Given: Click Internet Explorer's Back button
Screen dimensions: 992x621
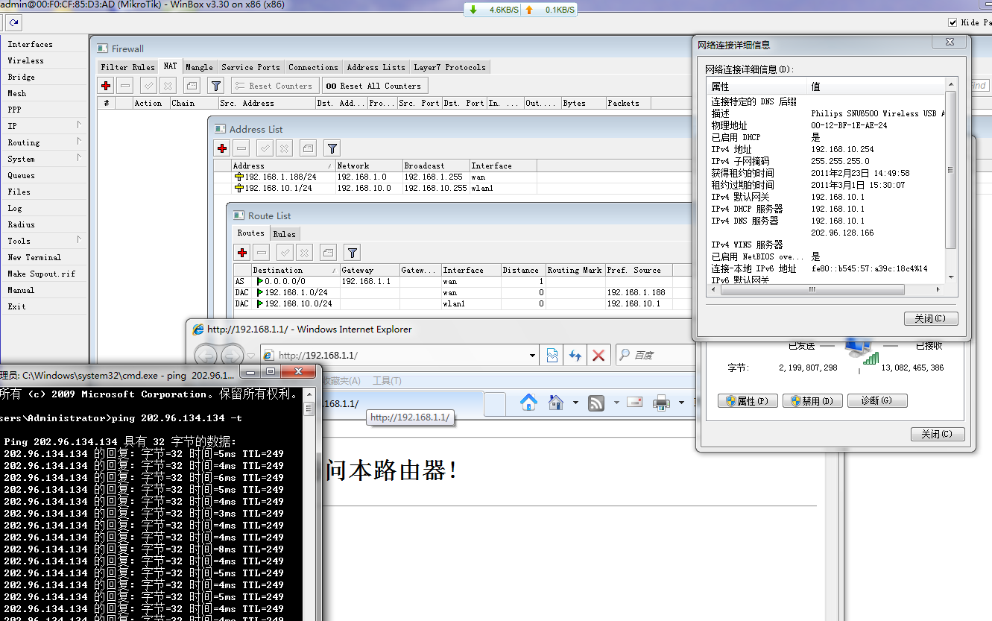Looking at the screenshot, I should [x=206, y=356].
